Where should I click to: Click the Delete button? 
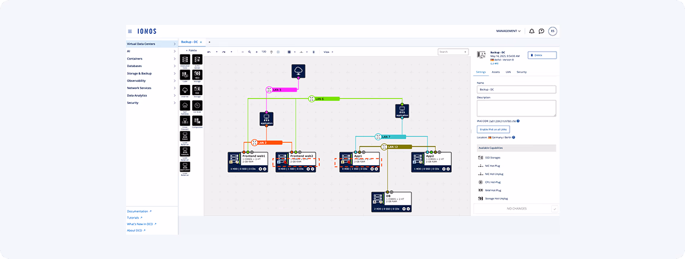tap(542, 55)
